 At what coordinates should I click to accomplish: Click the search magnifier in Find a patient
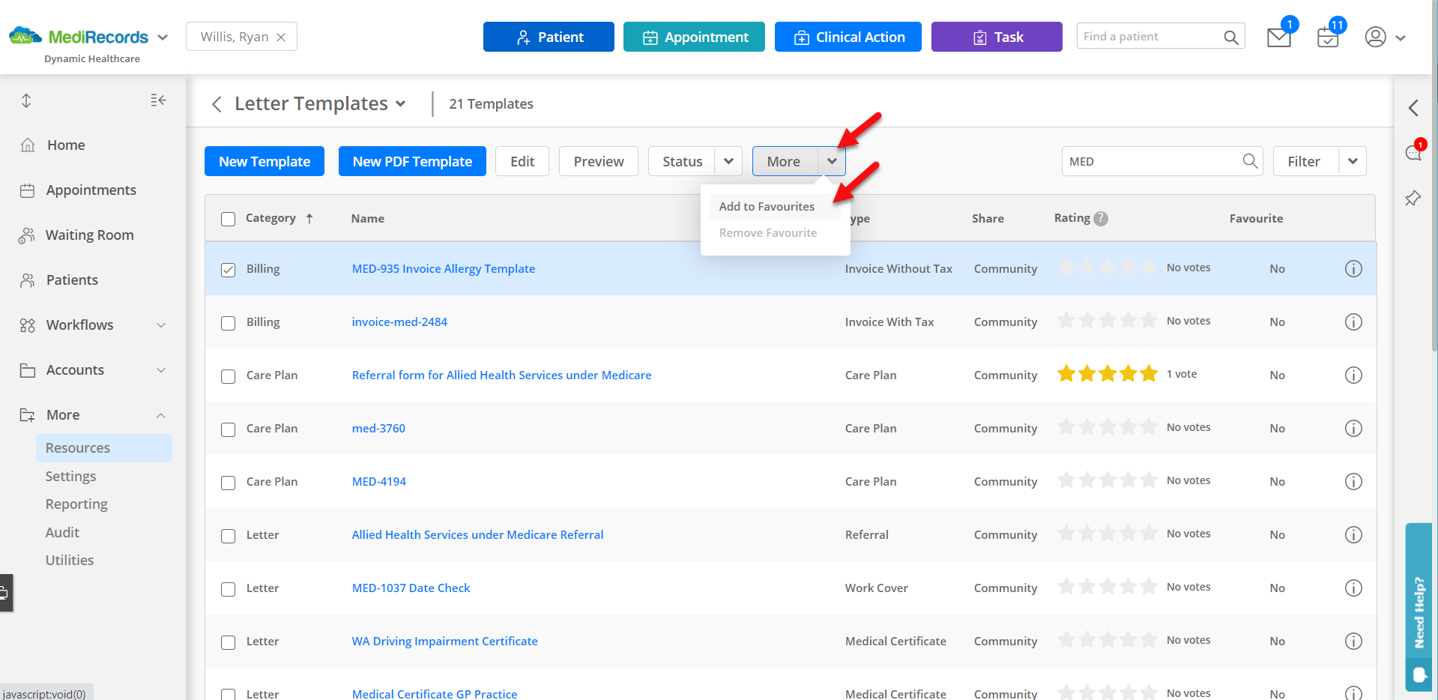coord(1230,37)
